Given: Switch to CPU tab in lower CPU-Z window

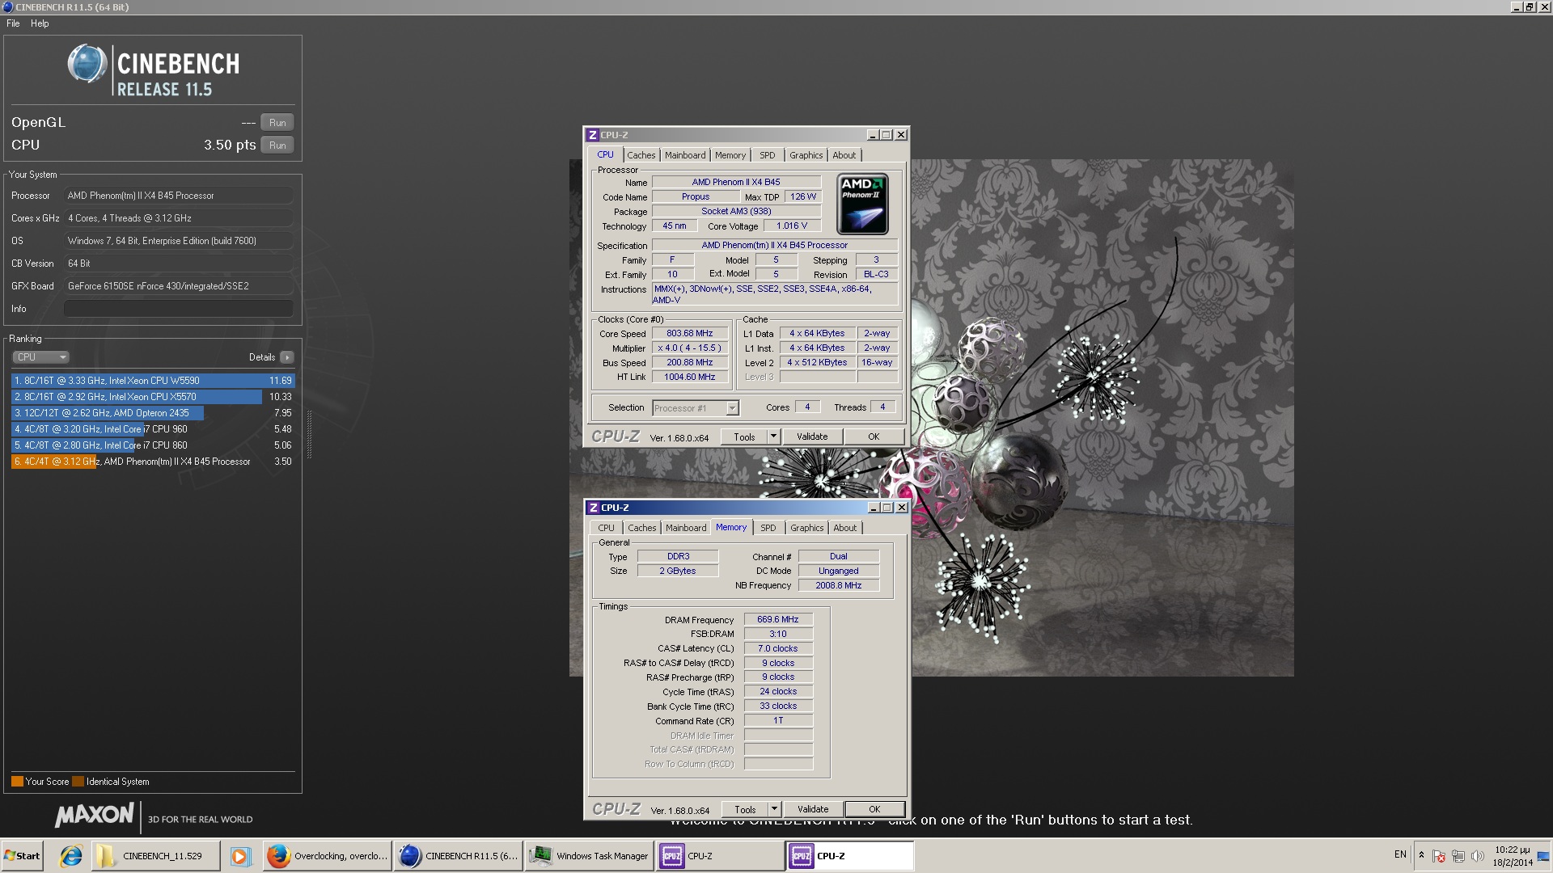Looking at the screenshot, I should [606, 528].
